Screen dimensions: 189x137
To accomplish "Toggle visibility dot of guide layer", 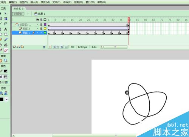I will point(37,25).
